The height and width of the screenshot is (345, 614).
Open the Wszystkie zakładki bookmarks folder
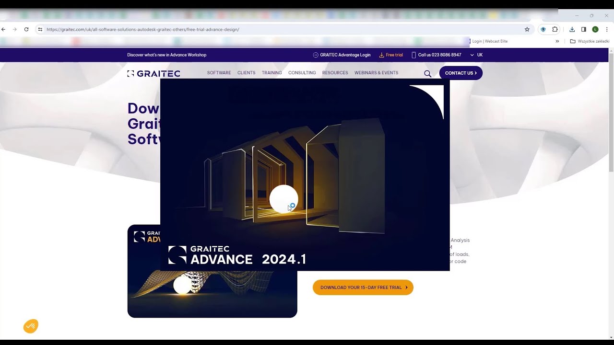[590, 41]
